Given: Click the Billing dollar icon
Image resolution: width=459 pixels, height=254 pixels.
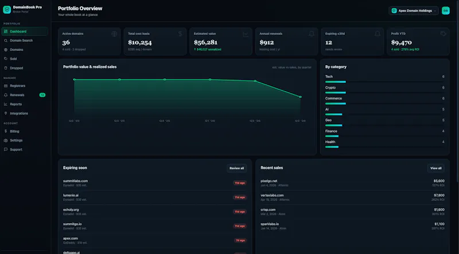Looking at the screenshot, I should pos(6,132).
